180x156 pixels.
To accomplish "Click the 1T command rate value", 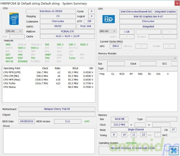I will point(173,130).
